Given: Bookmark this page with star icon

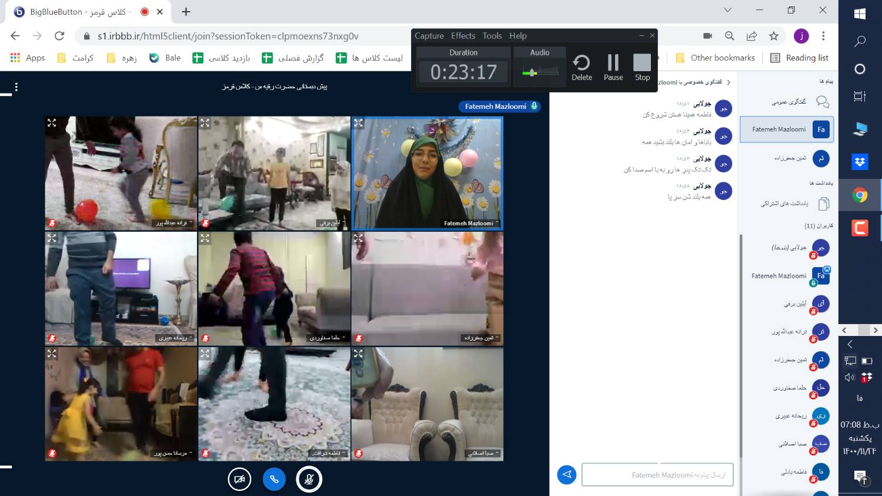Looking at the screenshot, I should coord(774,36).
